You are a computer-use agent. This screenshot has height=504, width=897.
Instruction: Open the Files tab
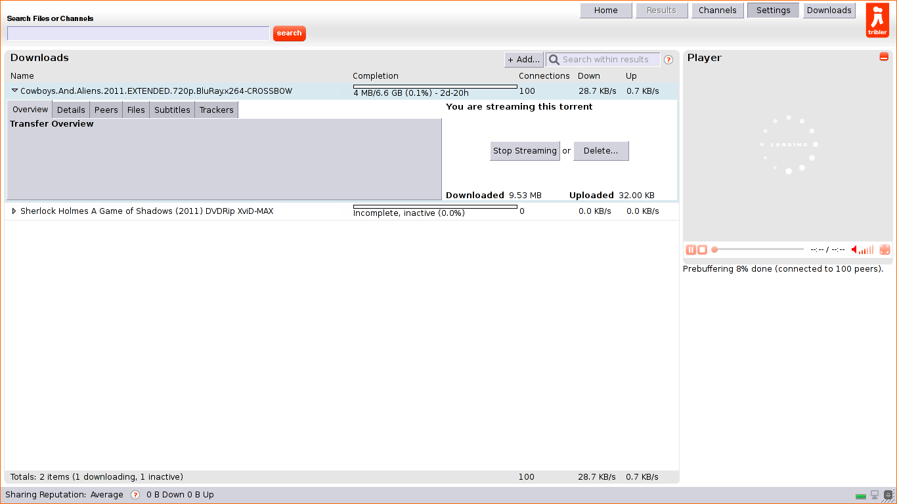136,110
